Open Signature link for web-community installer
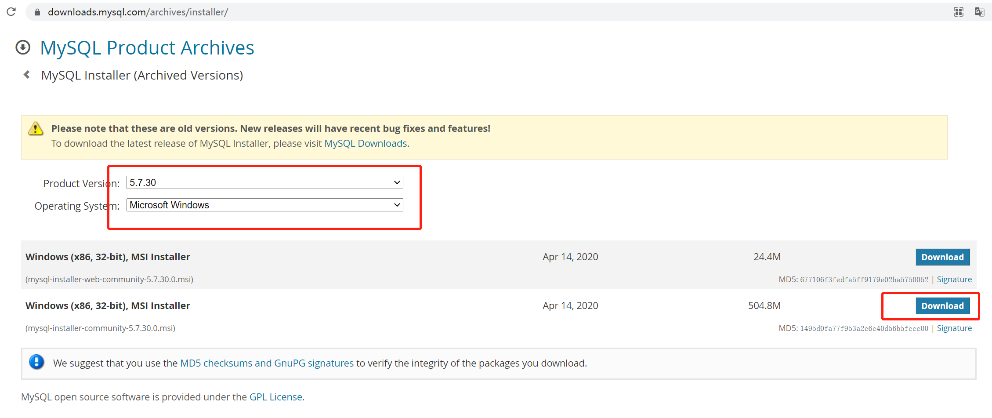Image resolution: width=992 pixels, height=418 pixels. (x=954, y=280)
